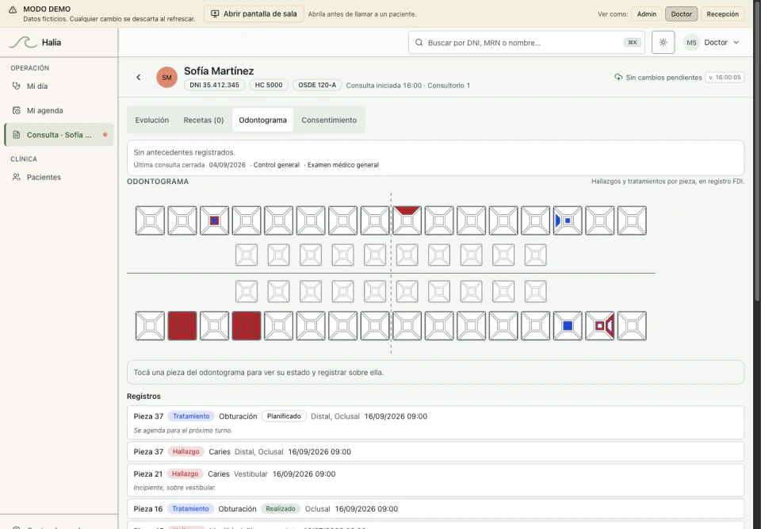Open the Evolución tab
Image resolution: width=761 pixels, height=529 pixels.
[x=152, y=120]
